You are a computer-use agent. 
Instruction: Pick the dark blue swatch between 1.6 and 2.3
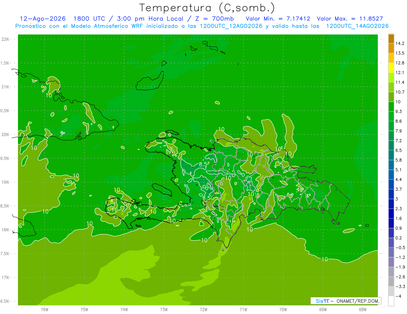pos(391,213)
